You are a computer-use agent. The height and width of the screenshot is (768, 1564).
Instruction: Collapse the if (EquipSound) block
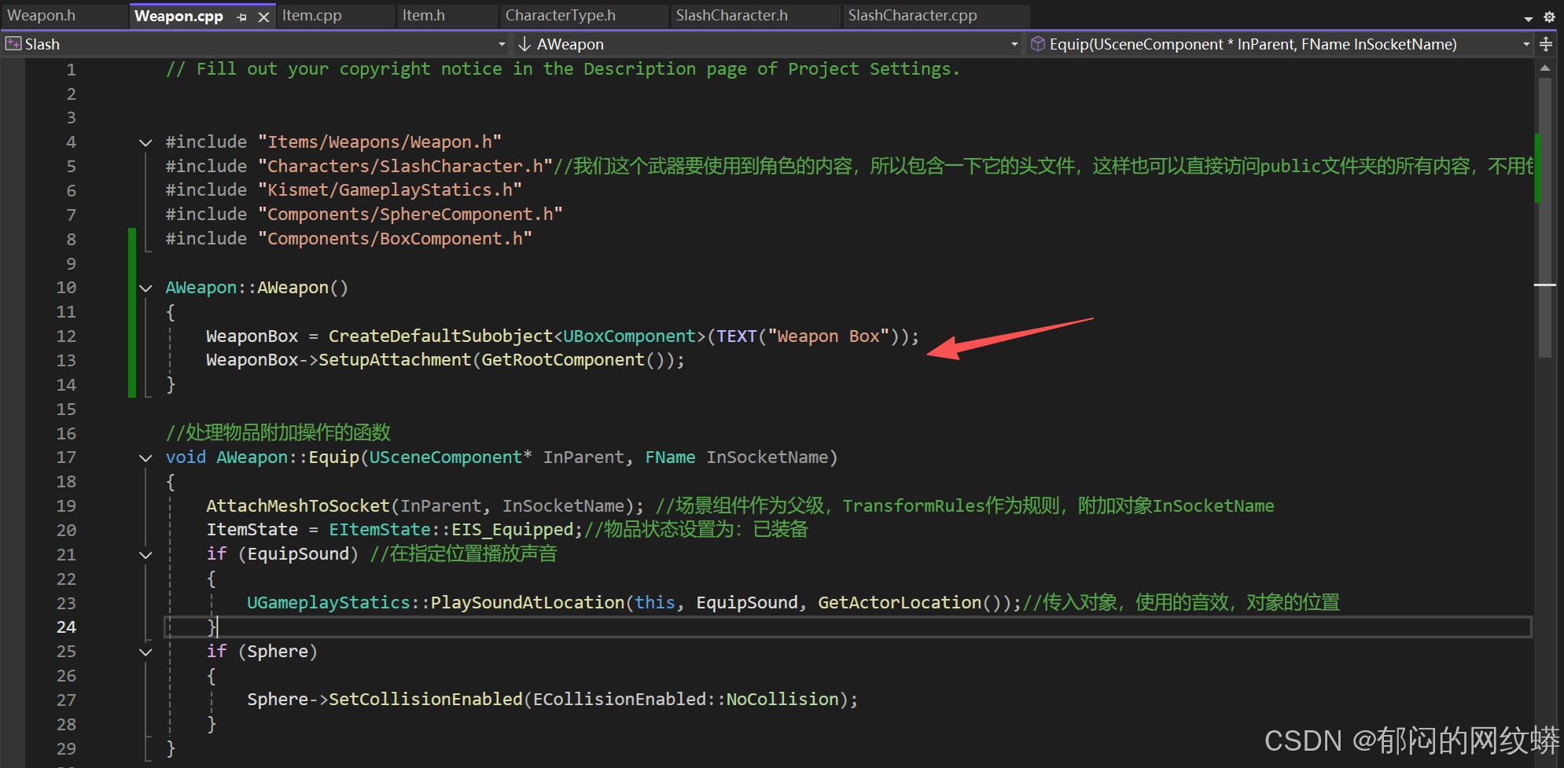coord(145,555)
